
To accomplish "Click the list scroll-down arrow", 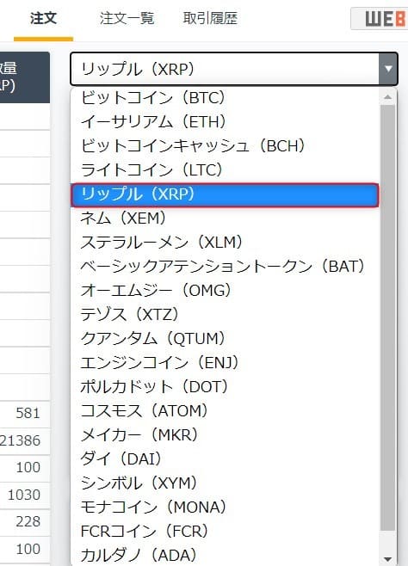I will 388,559.
